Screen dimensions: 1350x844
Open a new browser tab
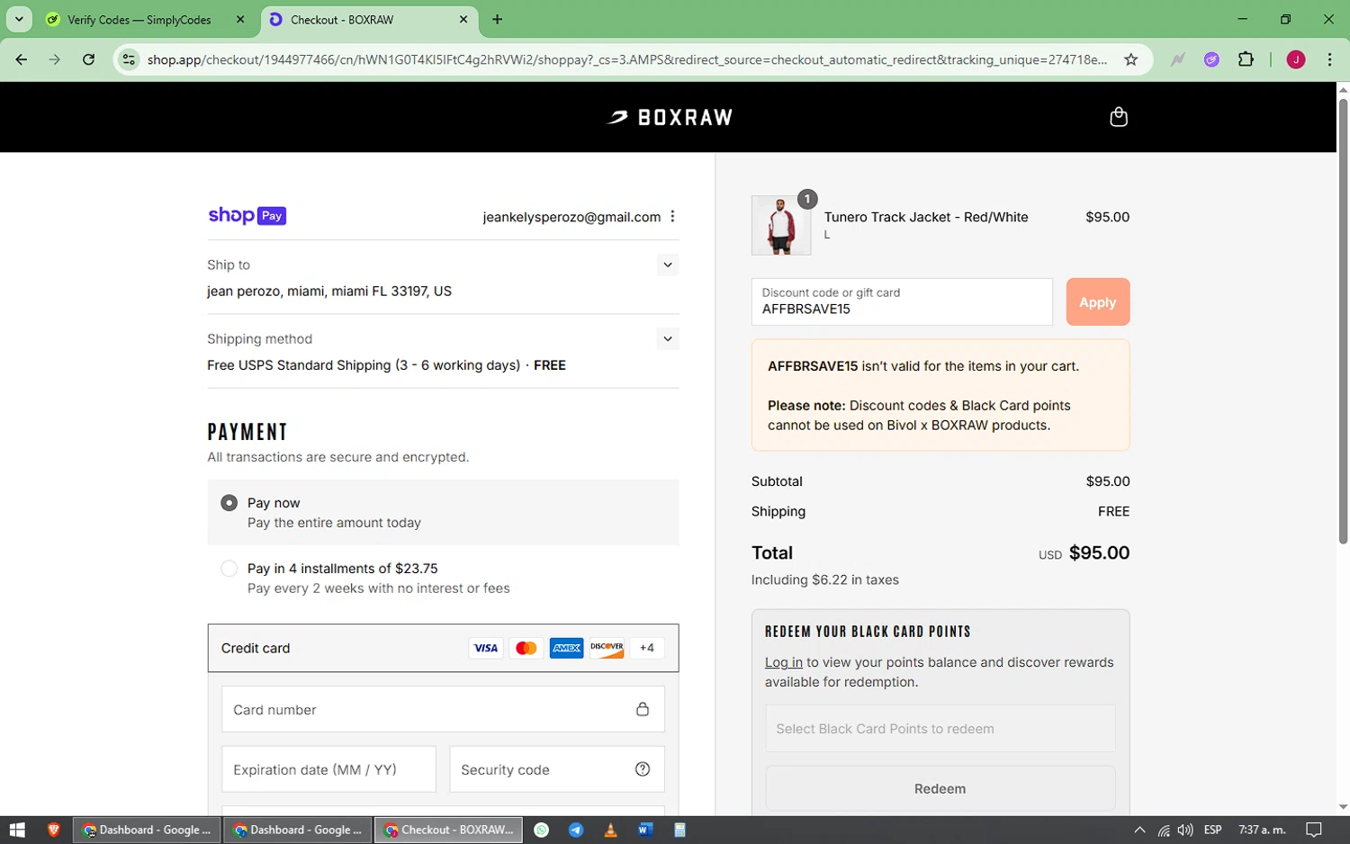point(498,19)
